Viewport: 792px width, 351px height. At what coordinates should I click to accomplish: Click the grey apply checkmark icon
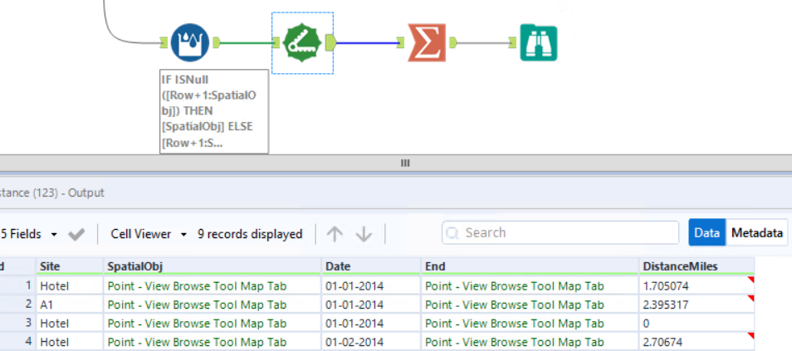pyautogui.click(x=76, y=234)
